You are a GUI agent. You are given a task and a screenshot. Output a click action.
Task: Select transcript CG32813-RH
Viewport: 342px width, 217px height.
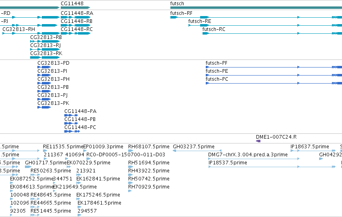pos(18,29)
